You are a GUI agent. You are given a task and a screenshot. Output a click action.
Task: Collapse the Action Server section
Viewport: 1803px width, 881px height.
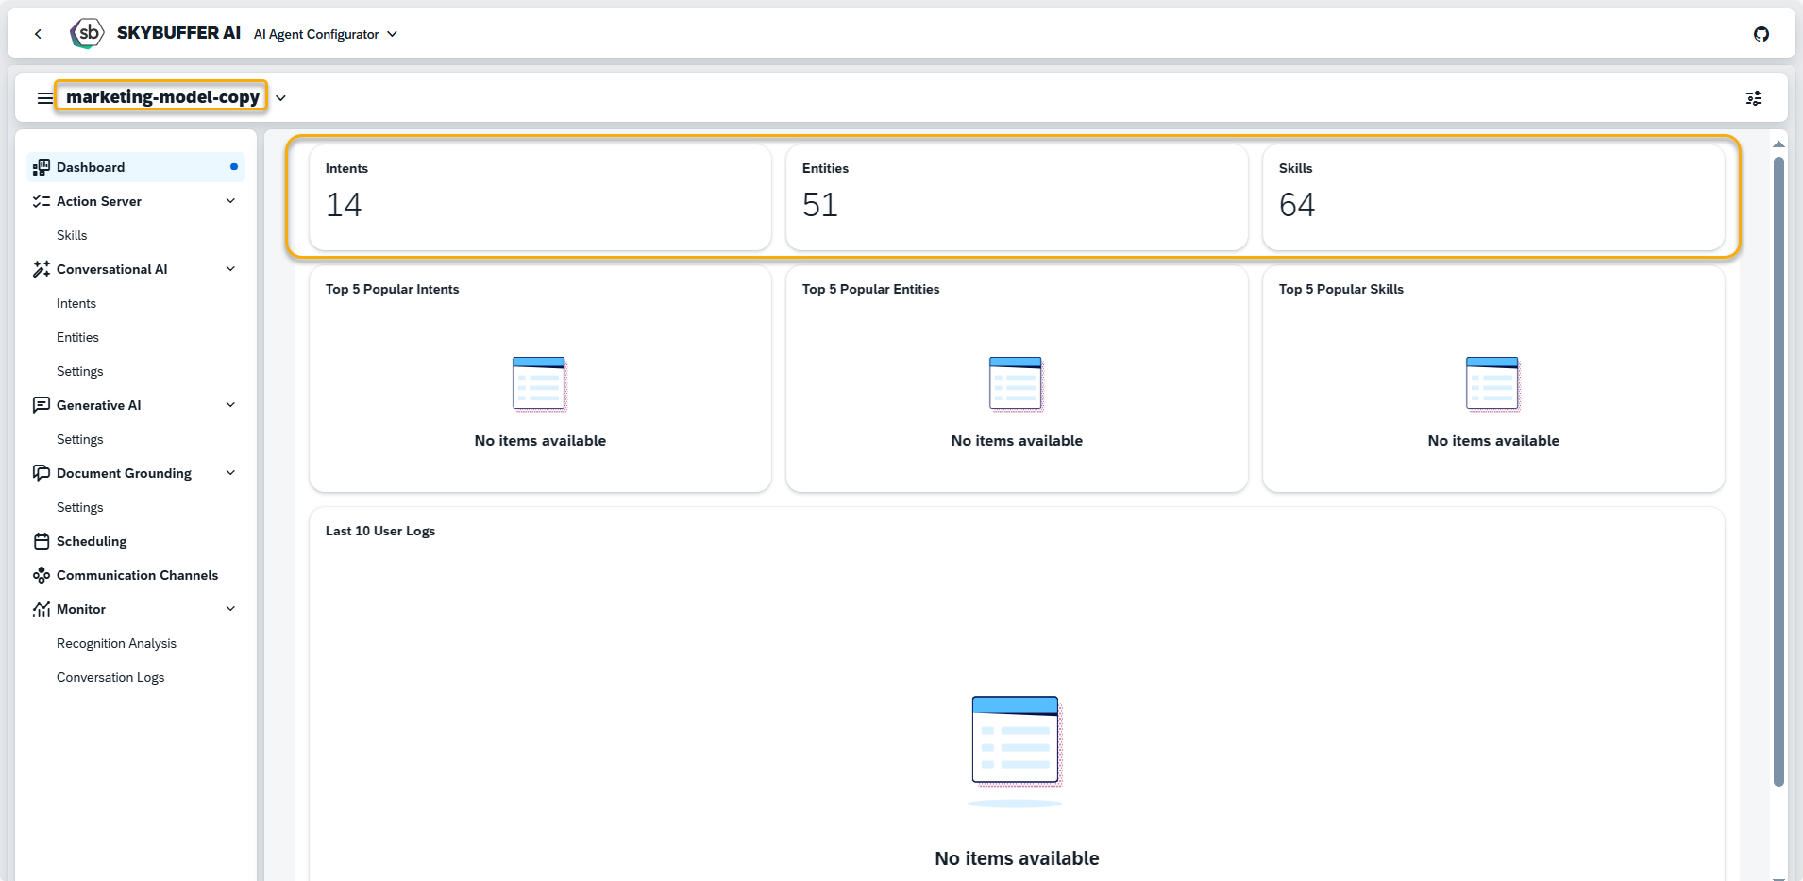click(x=230, y=201)
